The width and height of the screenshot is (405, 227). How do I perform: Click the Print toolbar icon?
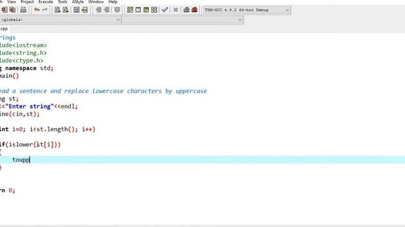pos(23,10)
